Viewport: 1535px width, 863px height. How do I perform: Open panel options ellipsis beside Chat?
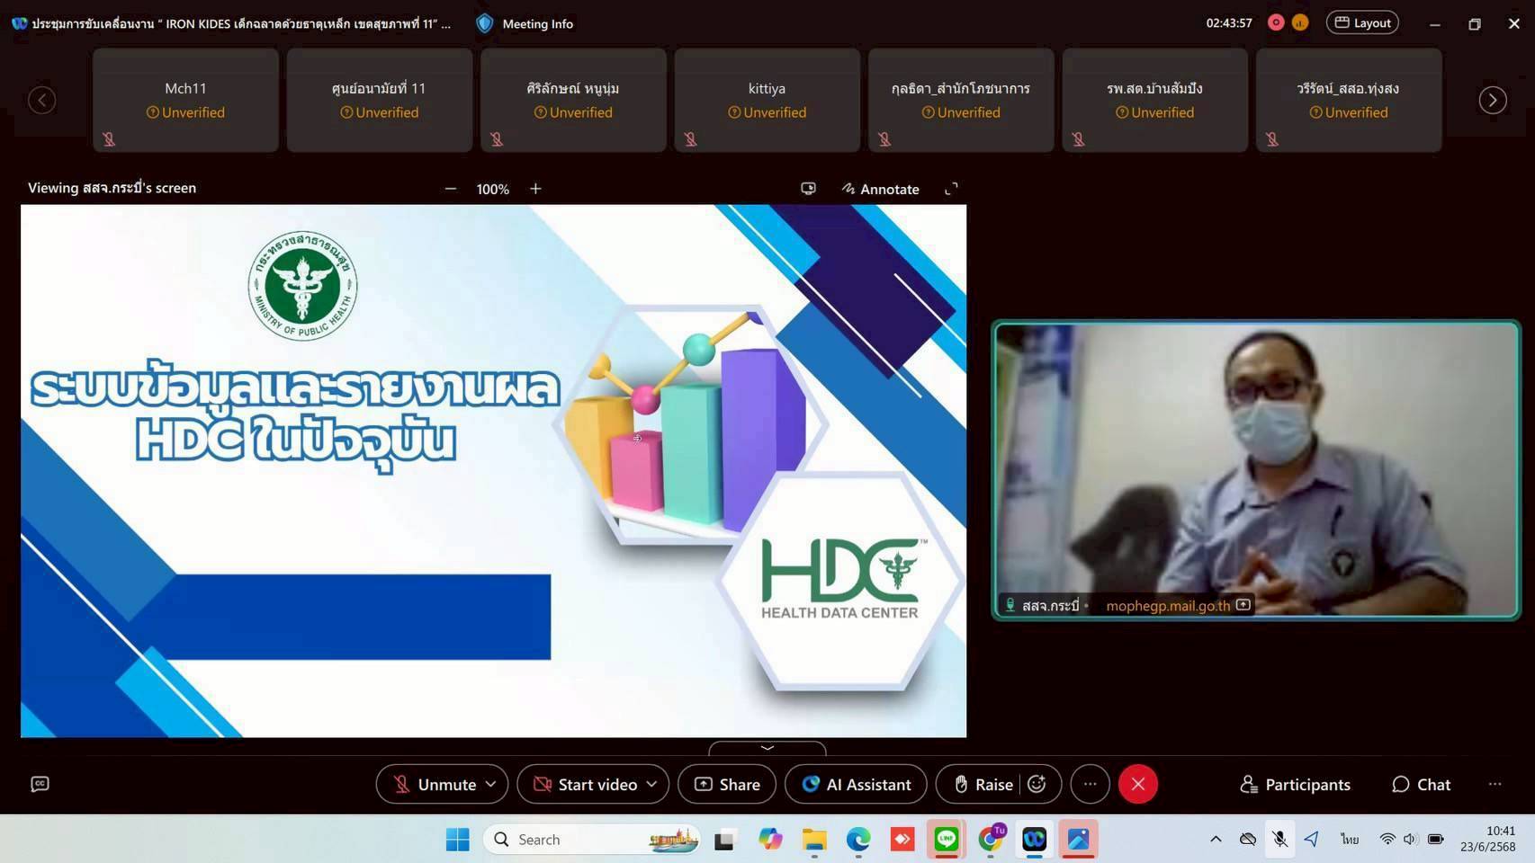[1495, 784]
